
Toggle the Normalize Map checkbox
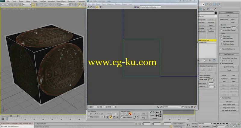coord(221,98)
